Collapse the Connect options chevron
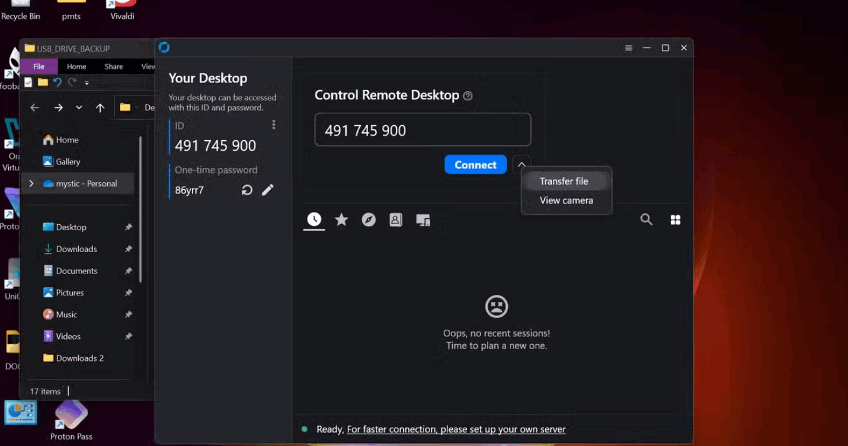Image resolution: width=848 pixels, height=446 pixels. click(521, 165)
